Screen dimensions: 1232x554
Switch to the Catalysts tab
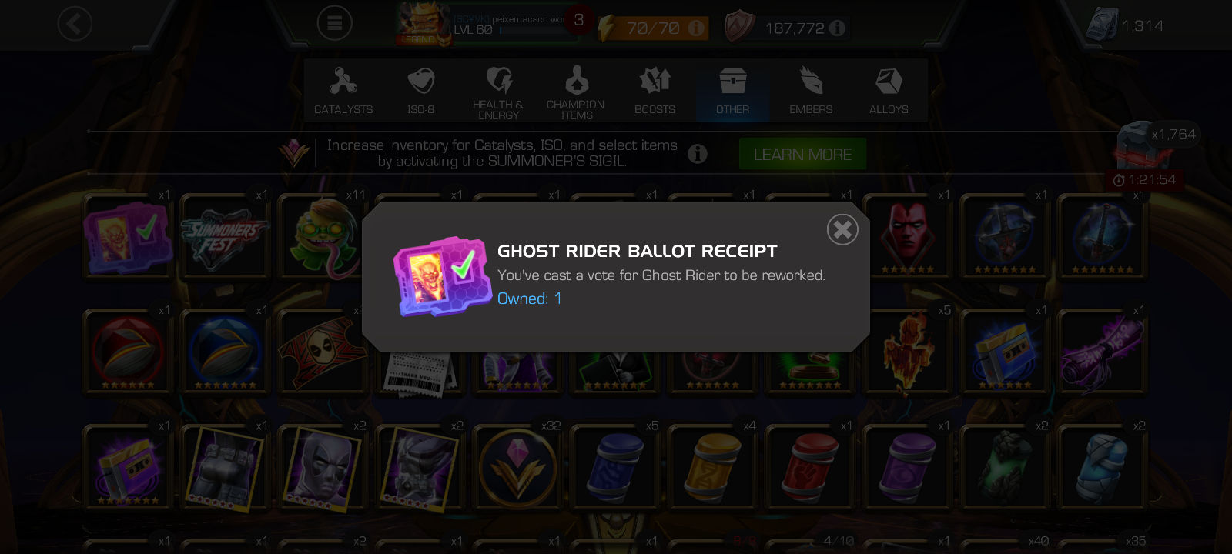point(343,91)
